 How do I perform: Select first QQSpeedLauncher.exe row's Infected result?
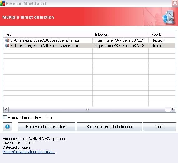(x=156, y=40)
